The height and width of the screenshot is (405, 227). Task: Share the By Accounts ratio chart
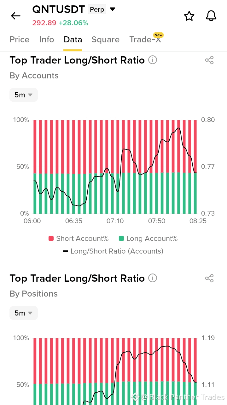[209, 60]
